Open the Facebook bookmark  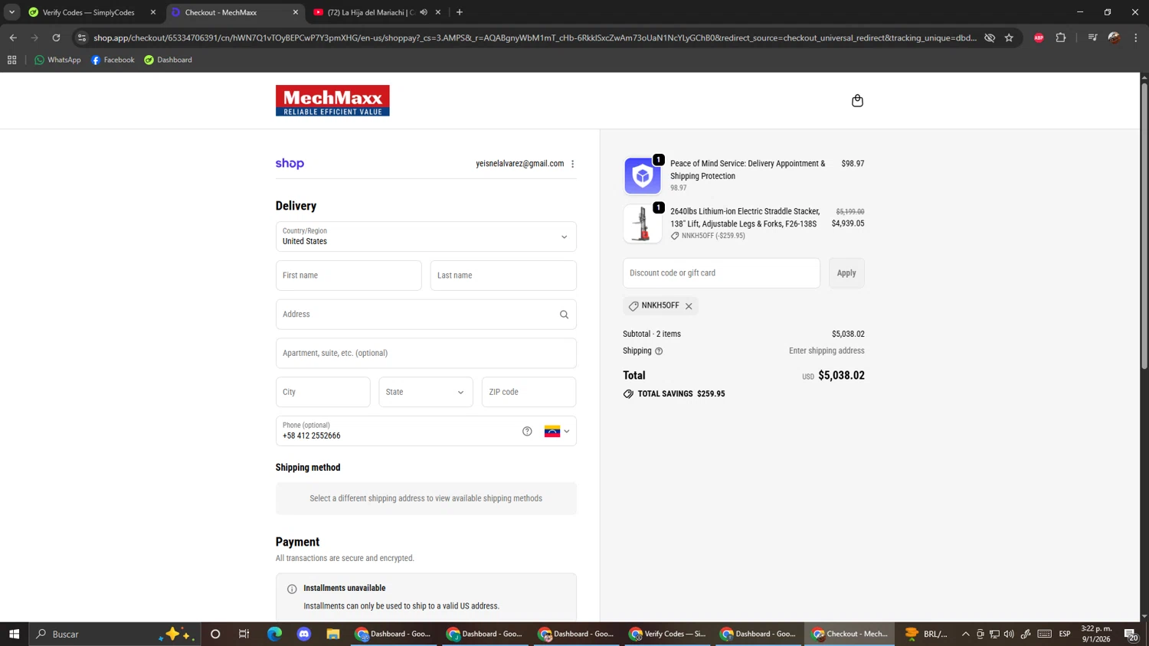[113, 60]
